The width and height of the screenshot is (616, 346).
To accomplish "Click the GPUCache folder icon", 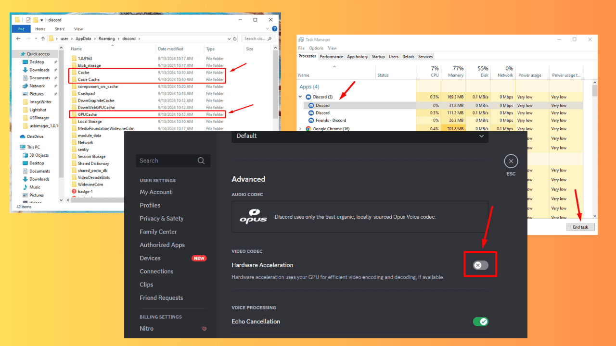I will click(x=74, y=114).
